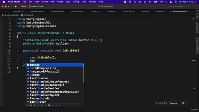This screenshot has width=199, height=112.
Task: Open the Wi-Fi status menu
Action: 161,2
